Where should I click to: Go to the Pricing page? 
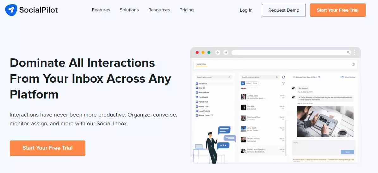(x=186, y=10)
